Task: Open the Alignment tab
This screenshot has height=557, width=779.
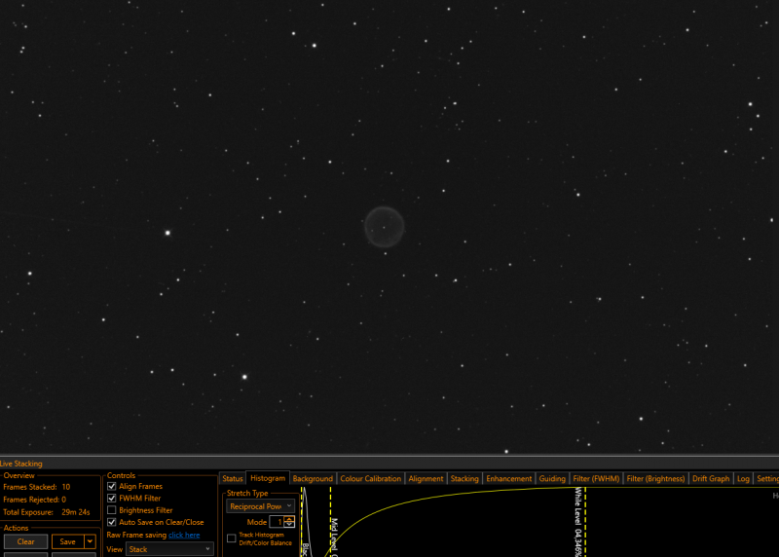Action: [426, 478]
